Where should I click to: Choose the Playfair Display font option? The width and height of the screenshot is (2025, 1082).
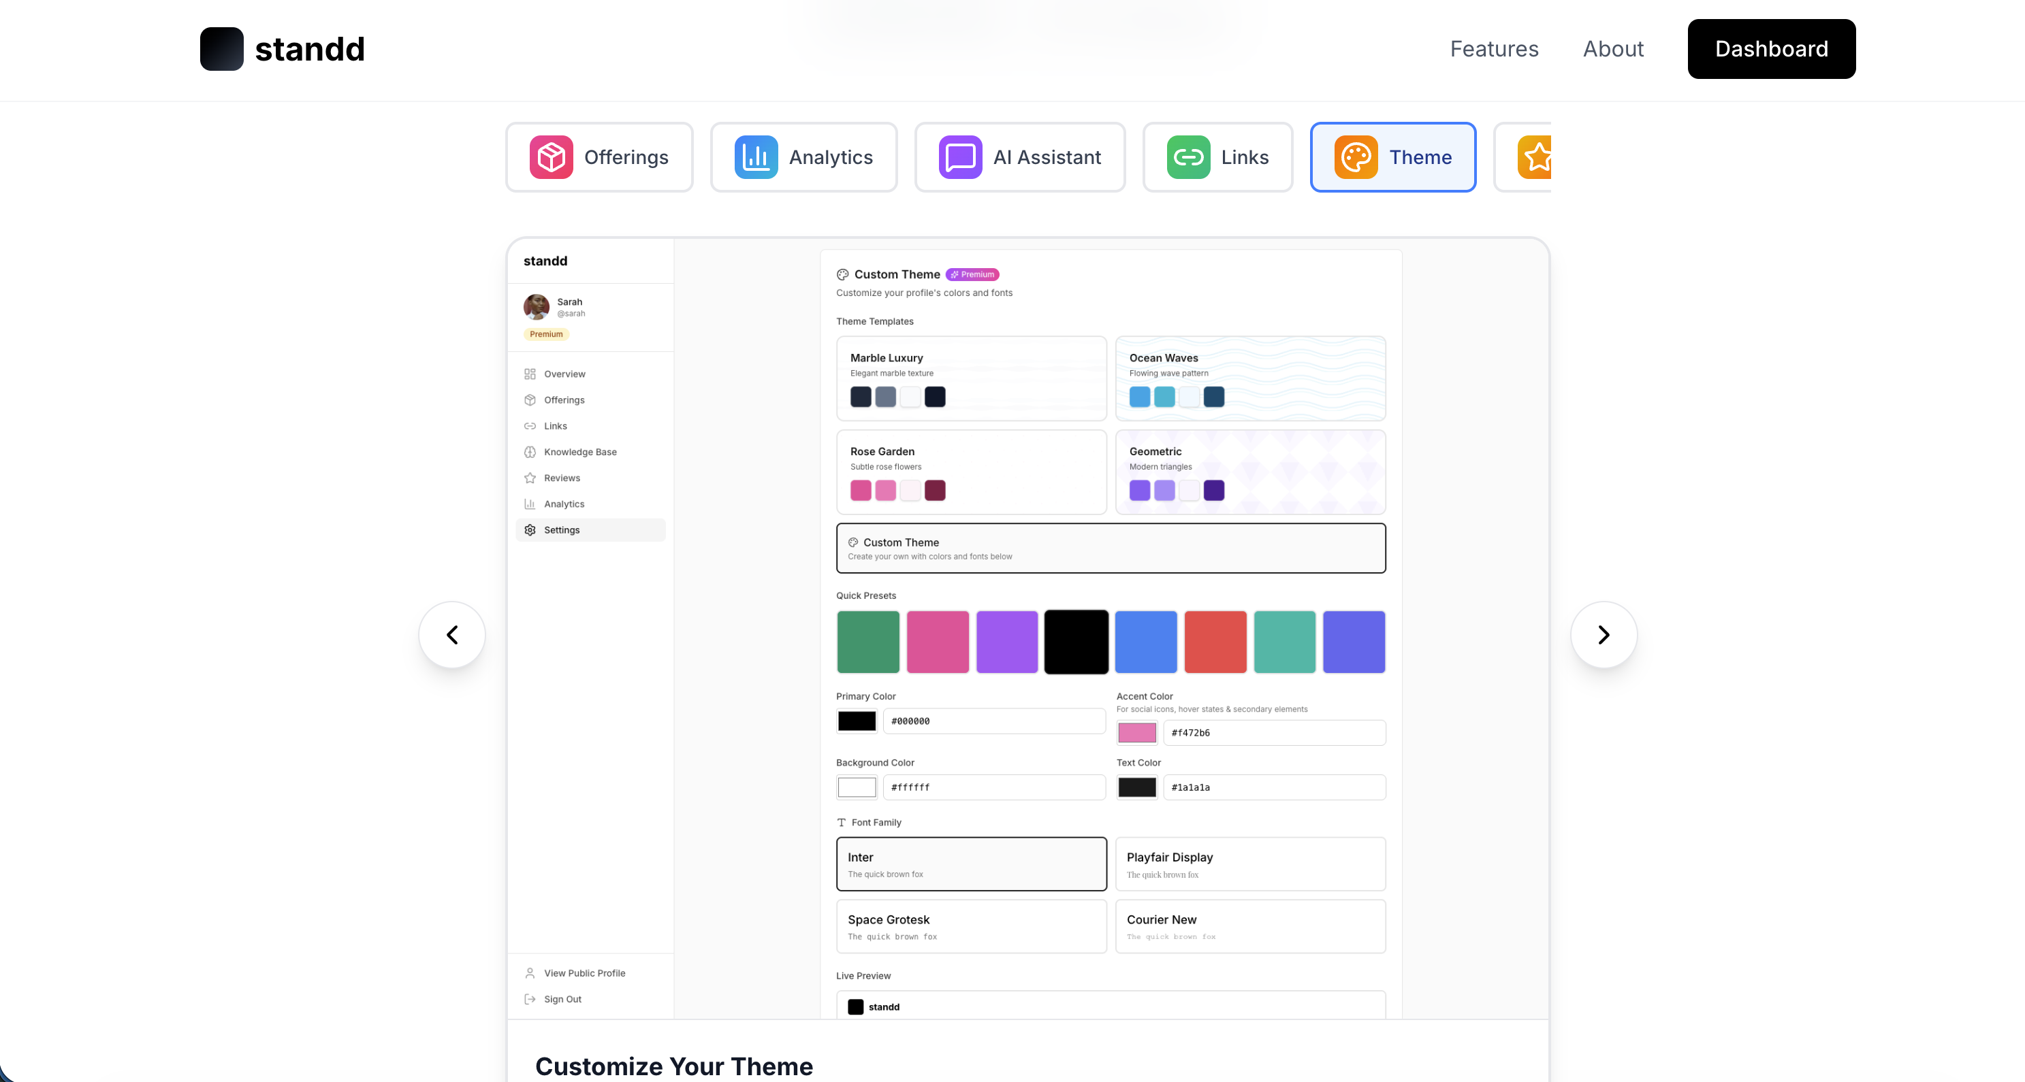[1250, 864]
